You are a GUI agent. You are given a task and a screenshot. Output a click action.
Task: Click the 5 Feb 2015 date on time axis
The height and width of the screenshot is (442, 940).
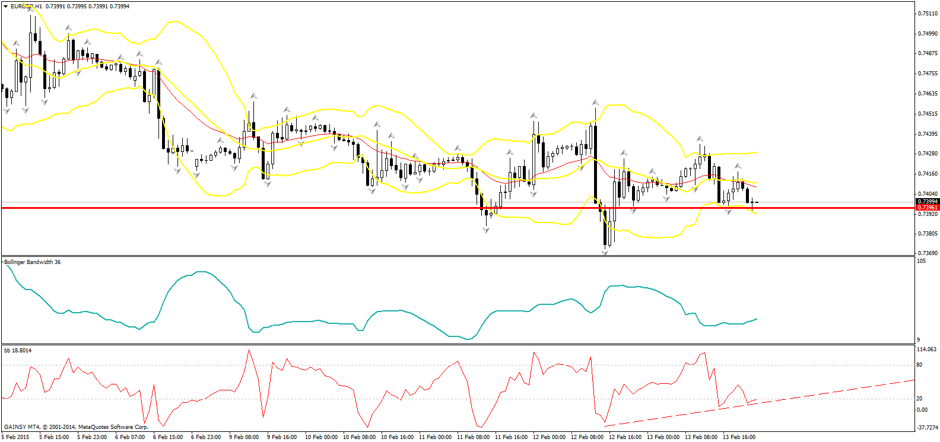tap(15, 437)
